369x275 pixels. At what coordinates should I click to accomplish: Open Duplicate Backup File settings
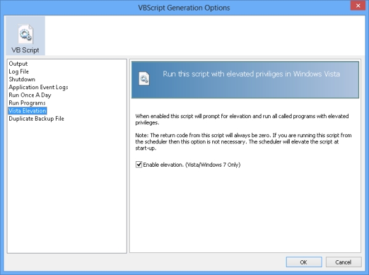[36, 119]
